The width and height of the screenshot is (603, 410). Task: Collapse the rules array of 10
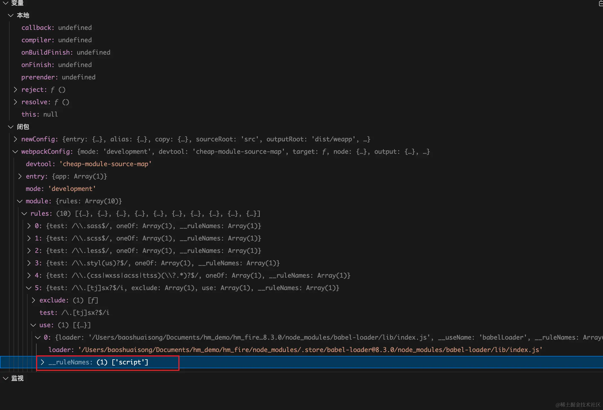25,214
